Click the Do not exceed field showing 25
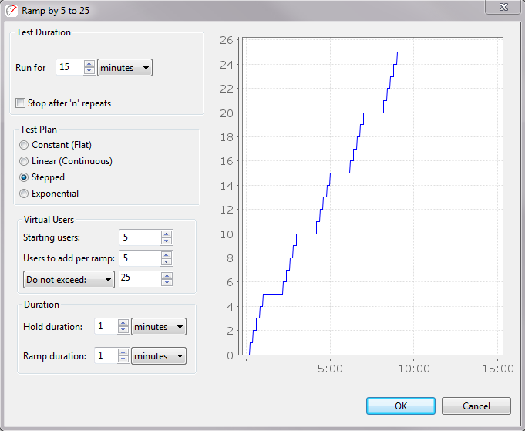This screenshot has height=431, width=525. click(x=140, y=278)
